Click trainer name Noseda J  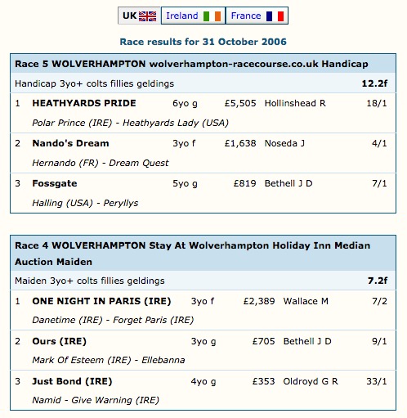click(x=284, y=143)
